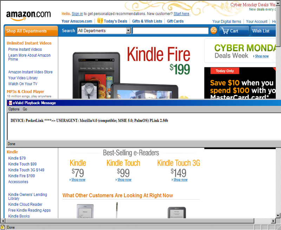Open the Shop All Departments menu
The width and height of the screenshot is (281, 230).
31,31
